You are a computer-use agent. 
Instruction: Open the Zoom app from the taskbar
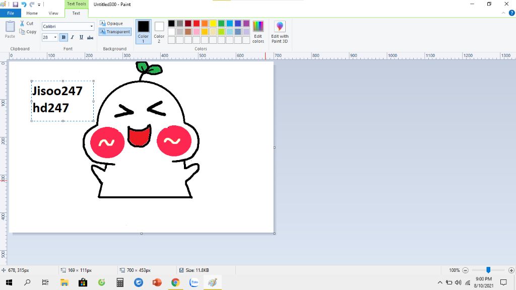(x=139, y=282)
